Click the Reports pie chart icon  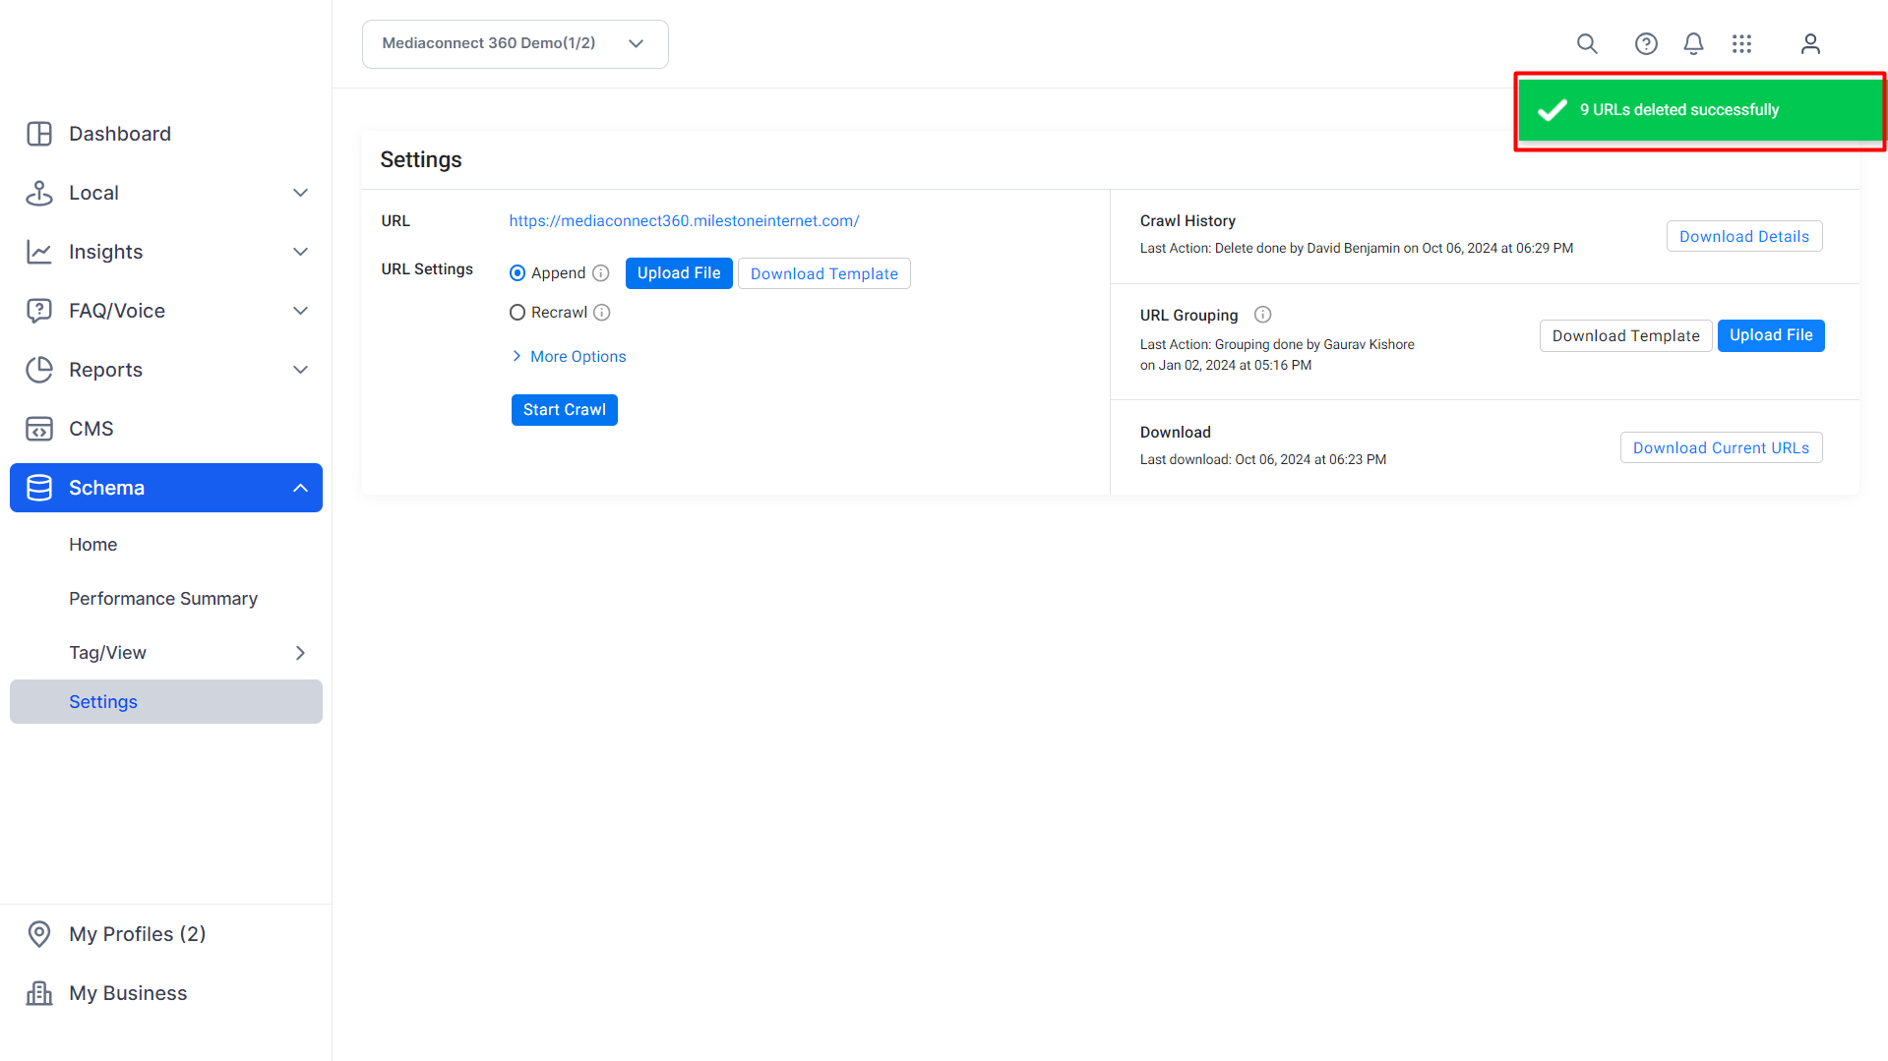coord(39,370)
